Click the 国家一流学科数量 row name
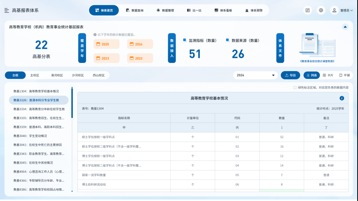This screenshot has width=358, height=201. coord(94,175)
